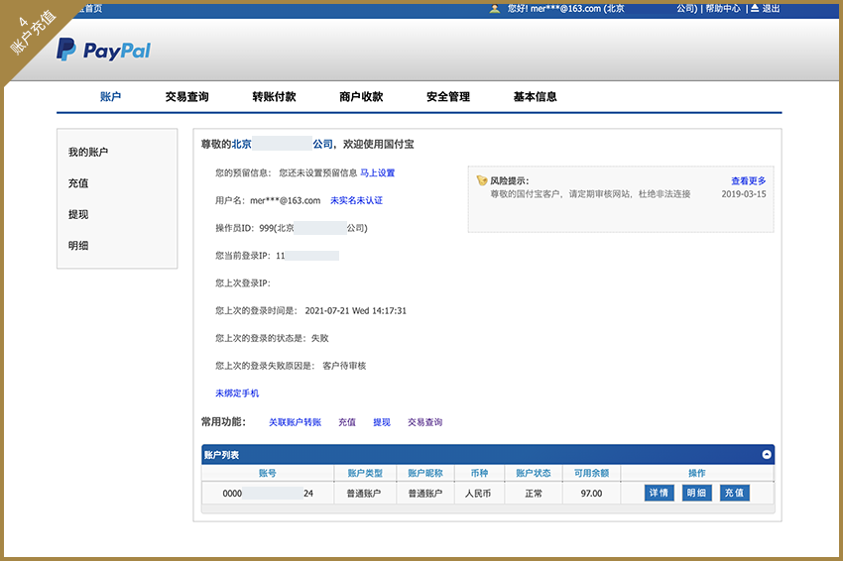Open the 交易查询 tab
The width and height of the screenshot is (843, 561).
[x=186, y=97]
